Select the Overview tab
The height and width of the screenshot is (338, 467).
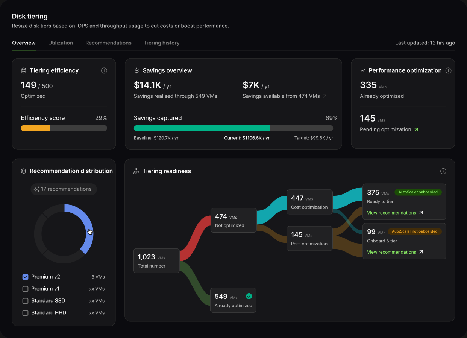coord(24,43)
